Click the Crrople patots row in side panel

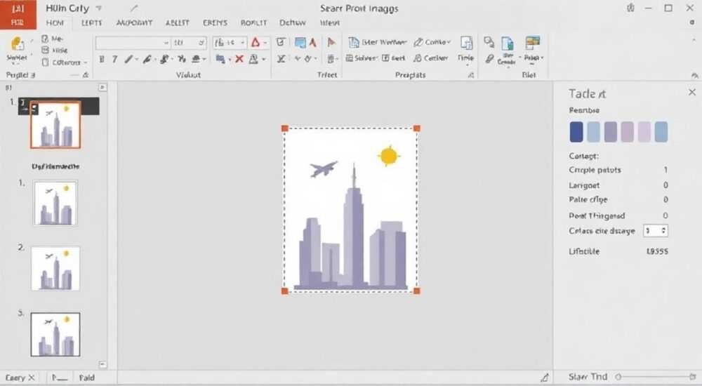pos(618,170)
